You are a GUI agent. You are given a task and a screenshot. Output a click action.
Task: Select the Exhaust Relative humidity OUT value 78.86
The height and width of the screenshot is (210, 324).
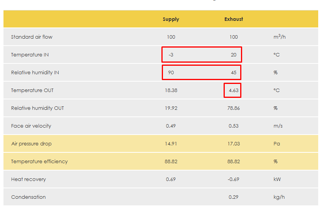(x=234, y=108)
